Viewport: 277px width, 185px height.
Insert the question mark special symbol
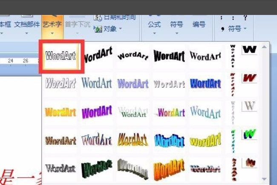coord(245,18)
